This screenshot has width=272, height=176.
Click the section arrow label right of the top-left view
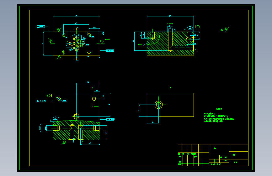pyautogui.click(x=108, y=39)
